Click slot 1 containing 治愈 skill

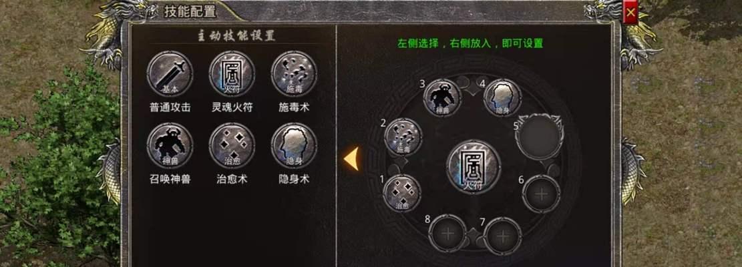402,193
